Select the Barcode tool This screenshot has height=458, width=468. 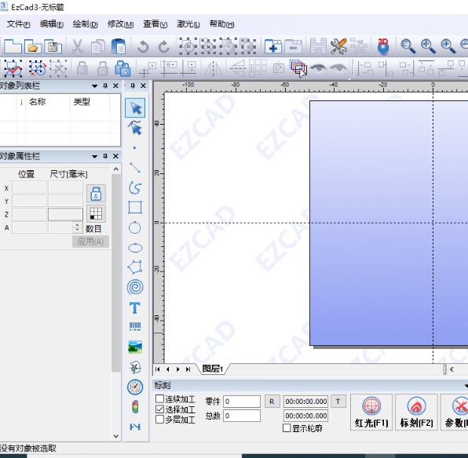click(x=135, y=327)
